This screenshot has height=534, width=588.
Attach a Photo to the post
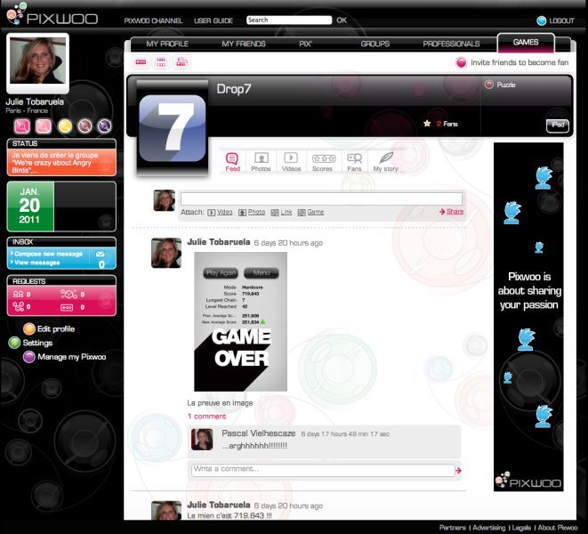(252, 213)
